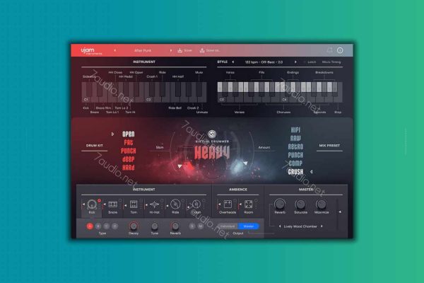Select the Tom instrument icon
The height and width of the screenshot is (283, 424).
134,204
